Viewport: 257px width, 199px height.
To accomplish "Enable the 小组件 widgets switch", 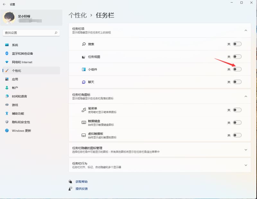I will coord(237,69).
